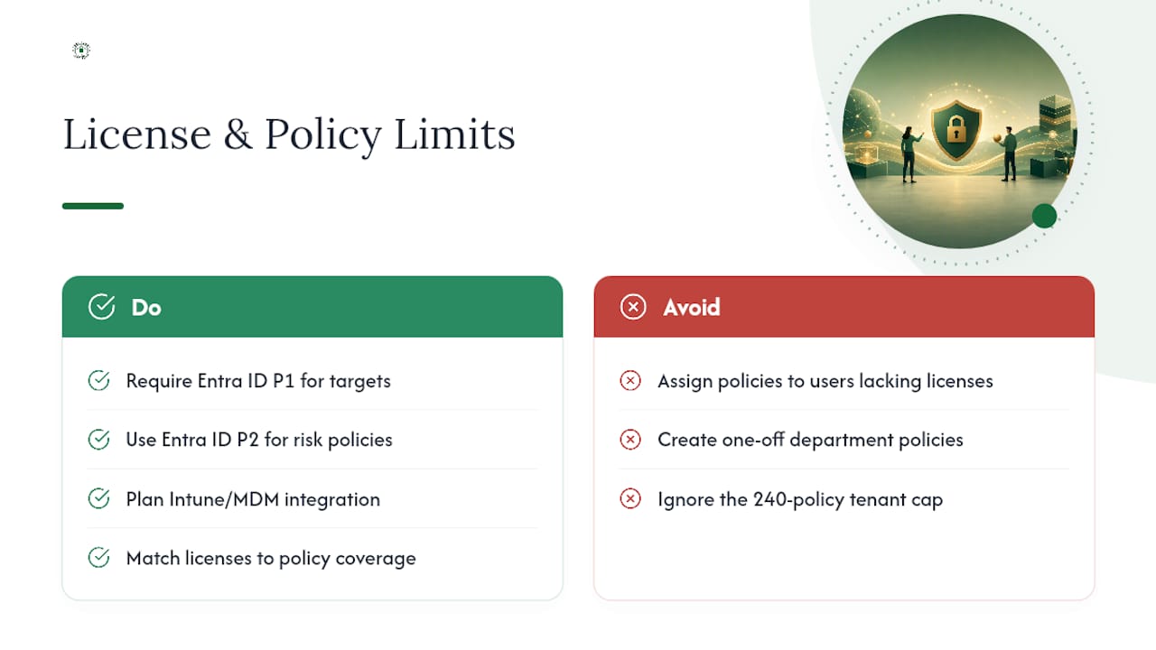Select the red Avoid header bar
Image resolution: width=1156 pixels, height=650 pixels.
tap(844, 307)
